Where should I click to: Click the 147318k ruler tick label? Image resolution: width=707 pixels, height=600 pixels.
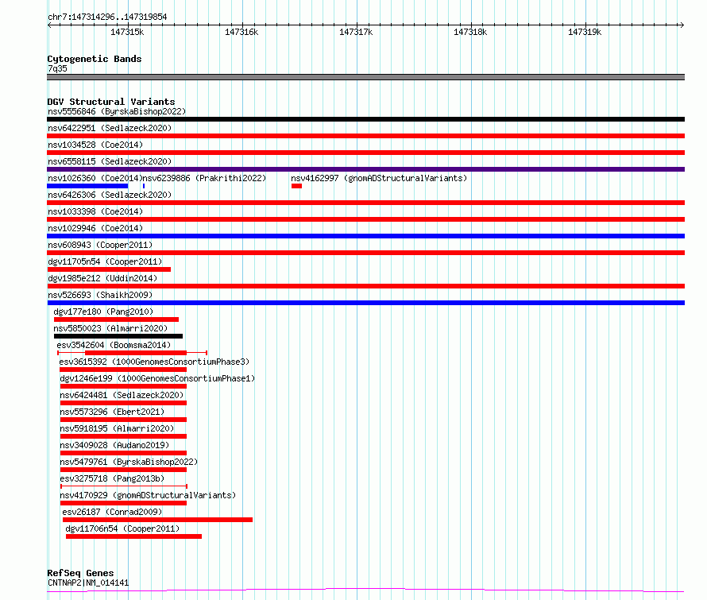point(470,32)
